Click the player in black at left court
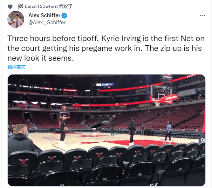Image resolution: width=212 pixels, height=188 pixels. pos(63,130)
